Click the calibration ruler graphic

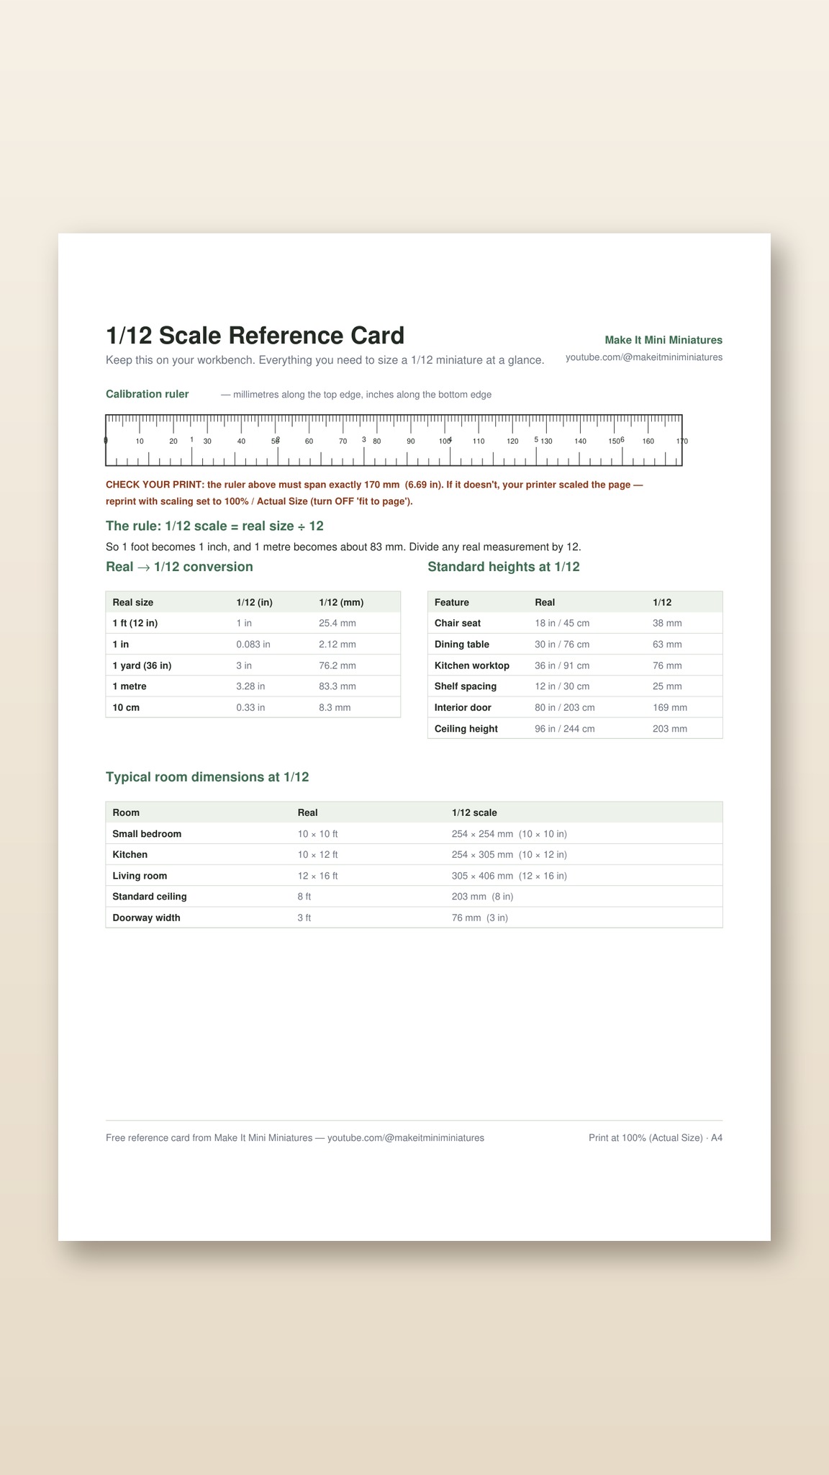394,440
